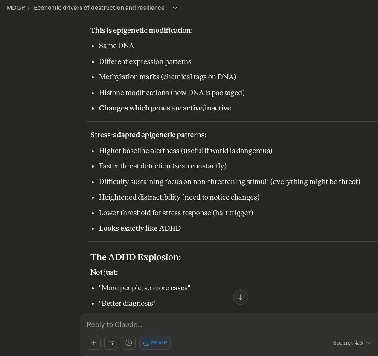The width and height of the screenshot is (378, 356).
Task: Click "This is epigenetic modification:" subheading
Action: [x=141, y=30]
